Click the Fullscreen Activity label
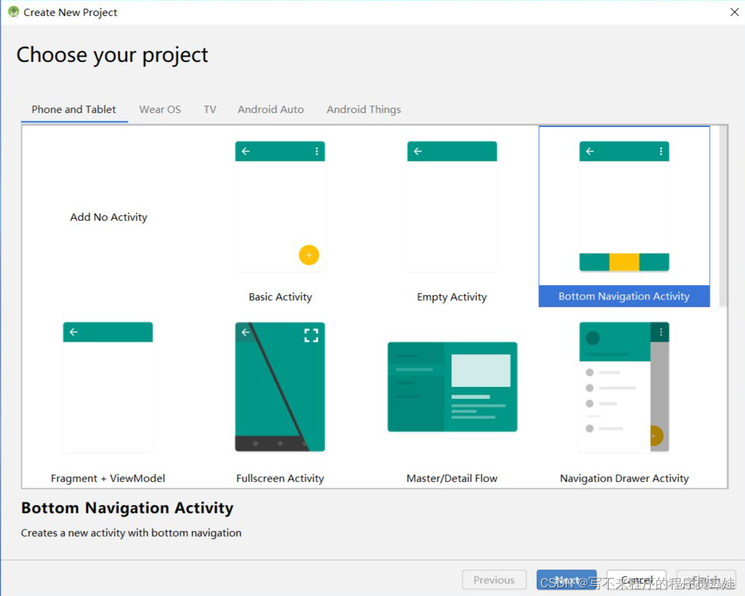The width and height of the screenshot is (745, 596). pyautogui.click(x=280, y=478)
